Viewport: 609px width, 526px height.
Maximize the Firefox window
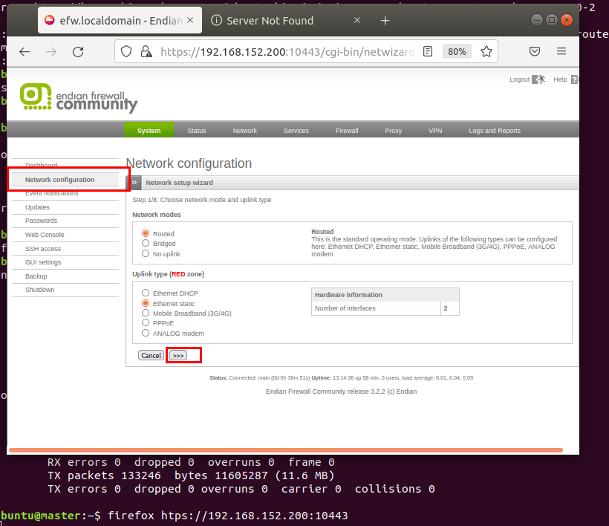pos(552,20)
